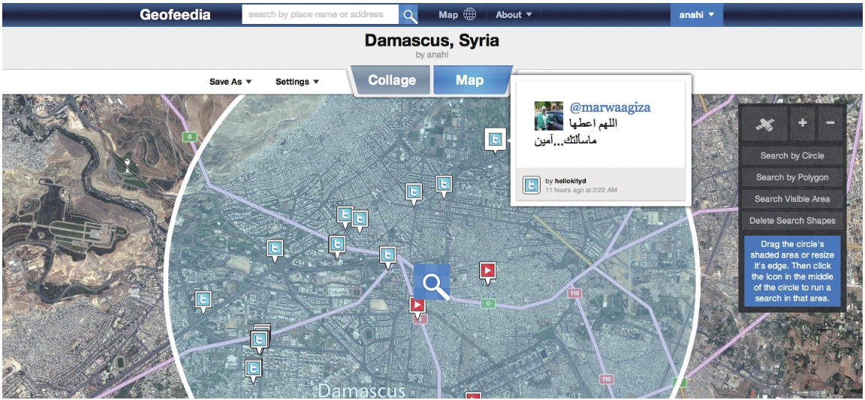Open the YouTube marker right of the center magnifier
This screenshot has width=865, height=400.
[487, 272]
